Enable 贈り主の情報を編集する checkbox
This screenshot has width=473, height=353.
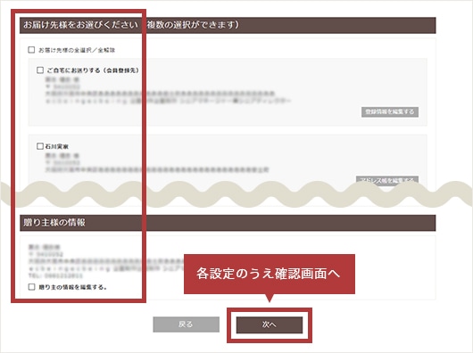(x=31, y=287)
